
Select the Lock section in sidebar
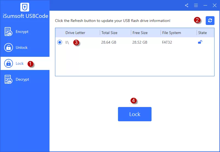[25, 63]
